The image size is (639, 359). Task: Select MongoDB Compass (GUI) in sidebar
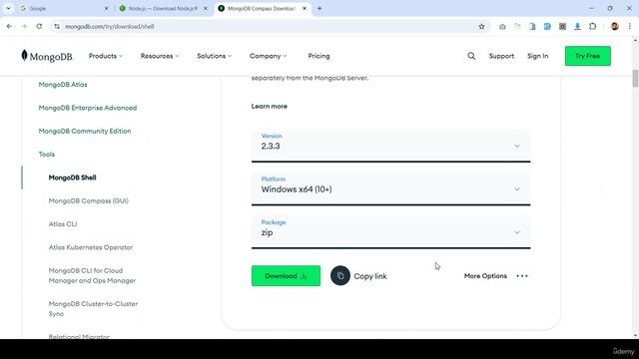(x=89, y=200)
